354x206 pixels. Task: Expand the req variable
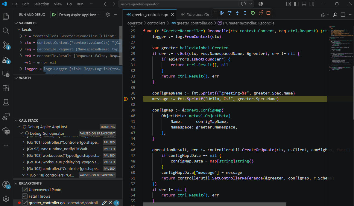(x=21, y=49)
